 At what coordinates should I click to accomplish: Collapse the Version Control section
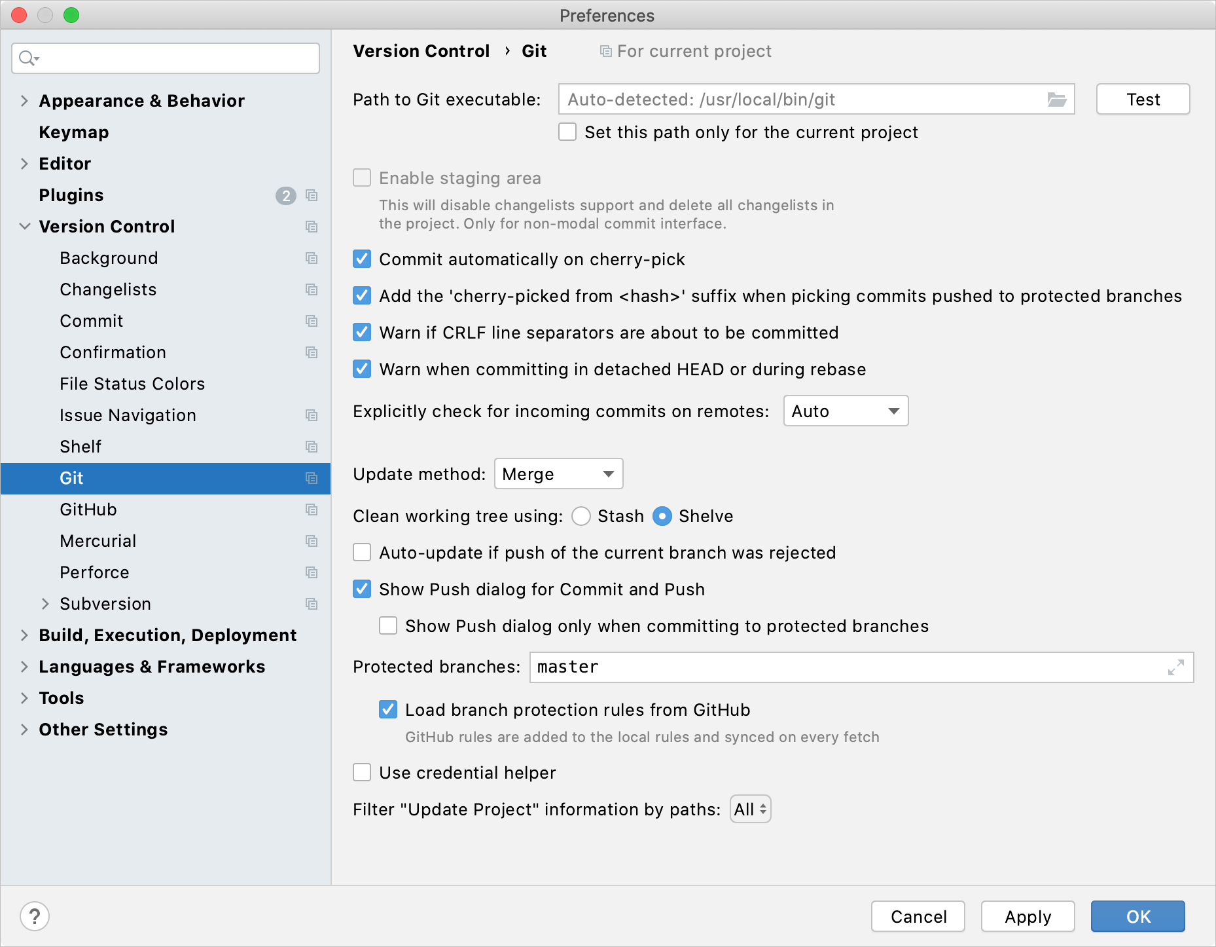pyautogui.click(x=24, y=227)
